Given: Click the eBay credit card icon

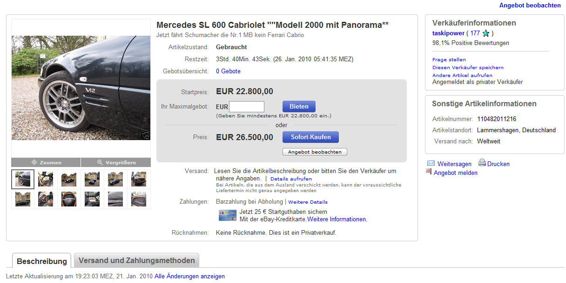Looking at the screenshot, I should click(228, 215).
